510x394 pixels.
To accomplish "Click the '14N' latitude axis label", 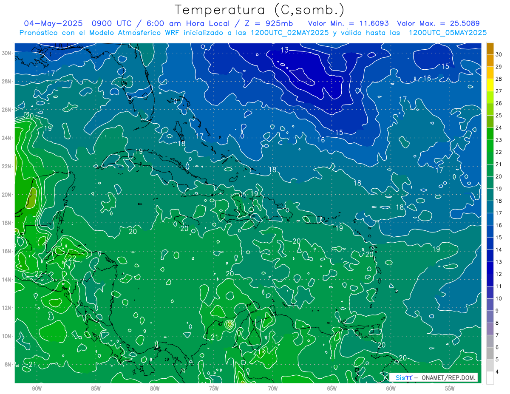I will point(7,280).
